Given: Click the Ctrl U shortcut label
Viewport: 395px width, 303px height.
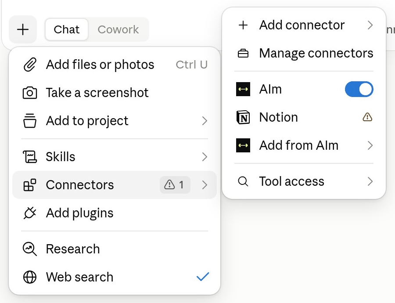Looking at the screenshot, I should tap(192, 65).
